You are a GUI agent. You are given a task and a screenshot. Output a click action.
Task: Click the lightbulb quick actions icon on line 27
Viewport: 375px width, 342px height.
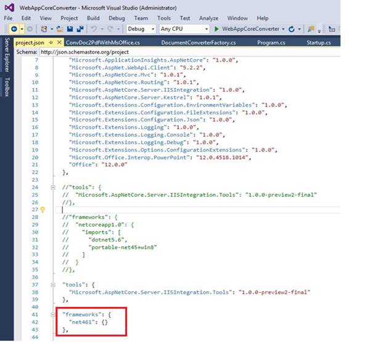[x=43, y=210]
